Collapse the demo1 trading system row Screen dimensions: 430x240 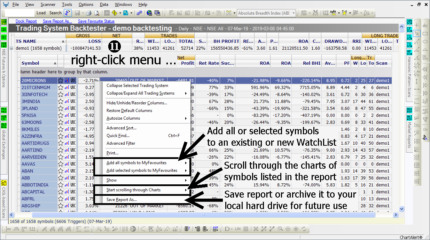point(11,48)
